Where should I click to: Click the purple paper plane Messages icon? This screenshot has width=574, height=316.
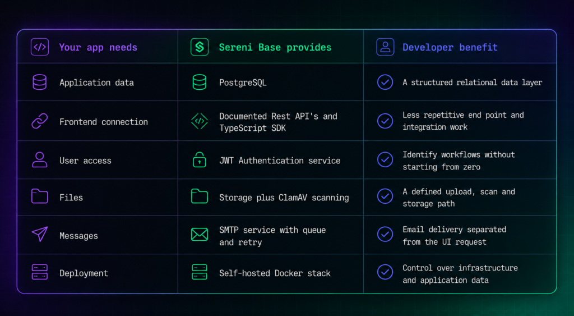tap(40, 234)
